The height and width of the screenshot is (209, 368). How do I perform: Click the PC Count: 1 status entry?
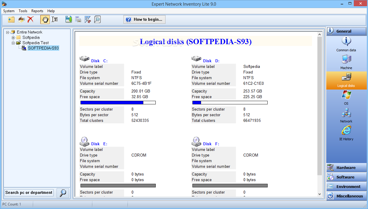[12, 204]
